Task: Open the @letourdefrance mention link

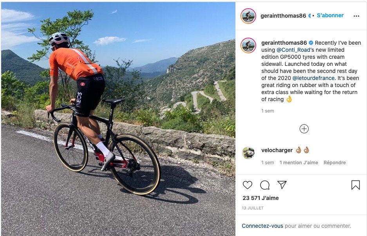Action: tap(313, 78)
